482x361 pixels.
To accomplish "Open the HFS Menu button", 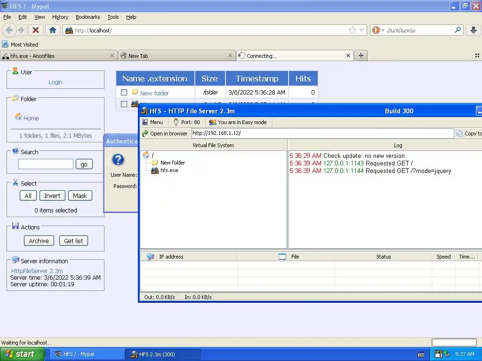I will click(153, 122).
